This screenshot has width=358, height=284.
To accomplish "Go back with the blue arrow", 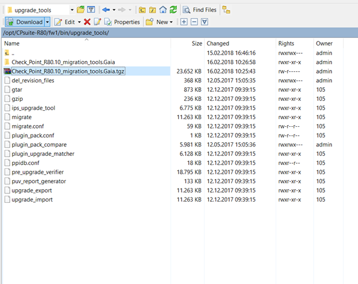I will point(106,10).
